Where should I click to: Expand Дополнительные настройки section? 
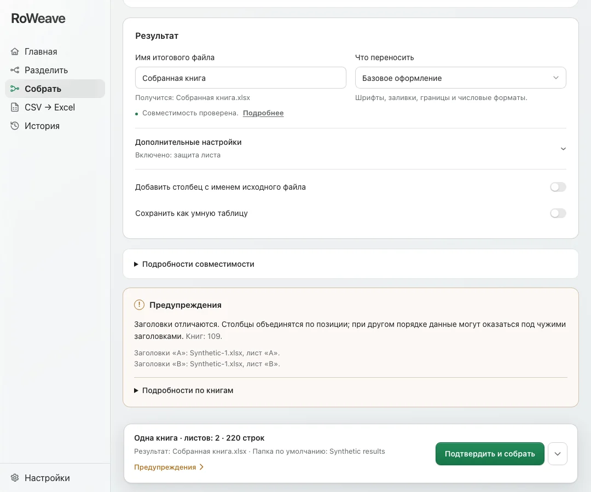pos(351,148)
